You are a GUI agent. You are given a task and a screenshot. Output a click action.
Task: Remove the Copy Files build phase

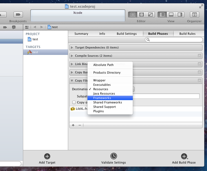(x=200, y=81)
